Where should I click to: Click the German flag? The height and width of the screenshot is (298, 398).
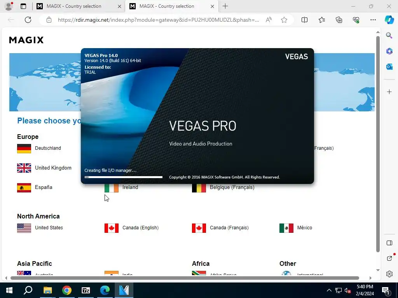pyautogui.click(x=24, y=149)
